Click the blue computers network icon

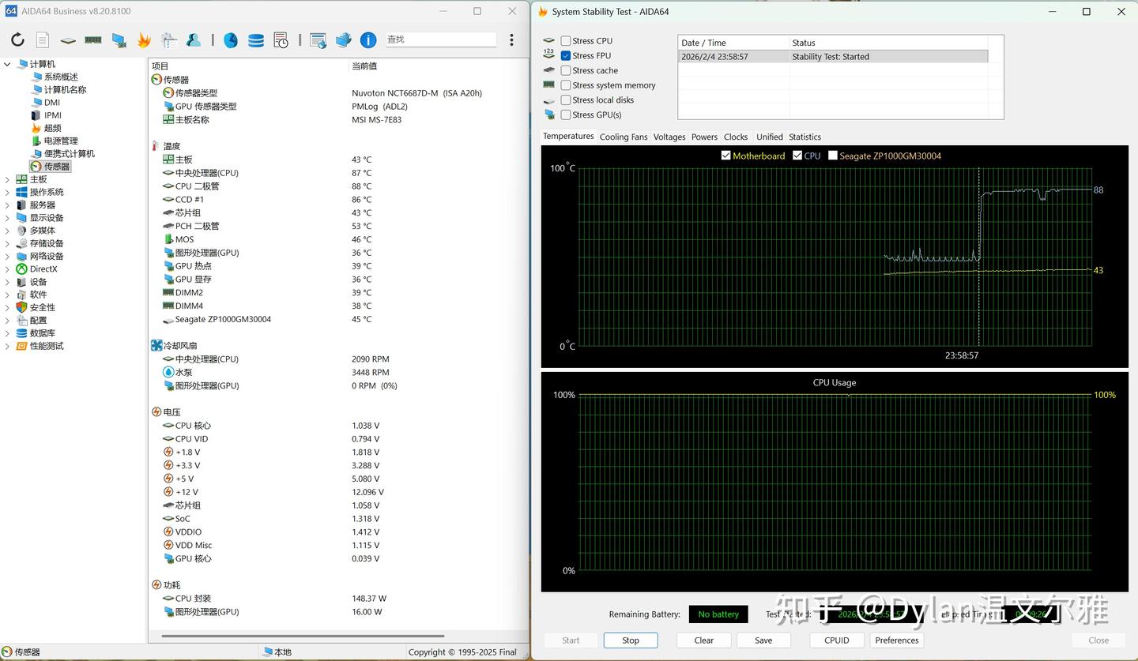pyautogui.click(x=344, y=39)
